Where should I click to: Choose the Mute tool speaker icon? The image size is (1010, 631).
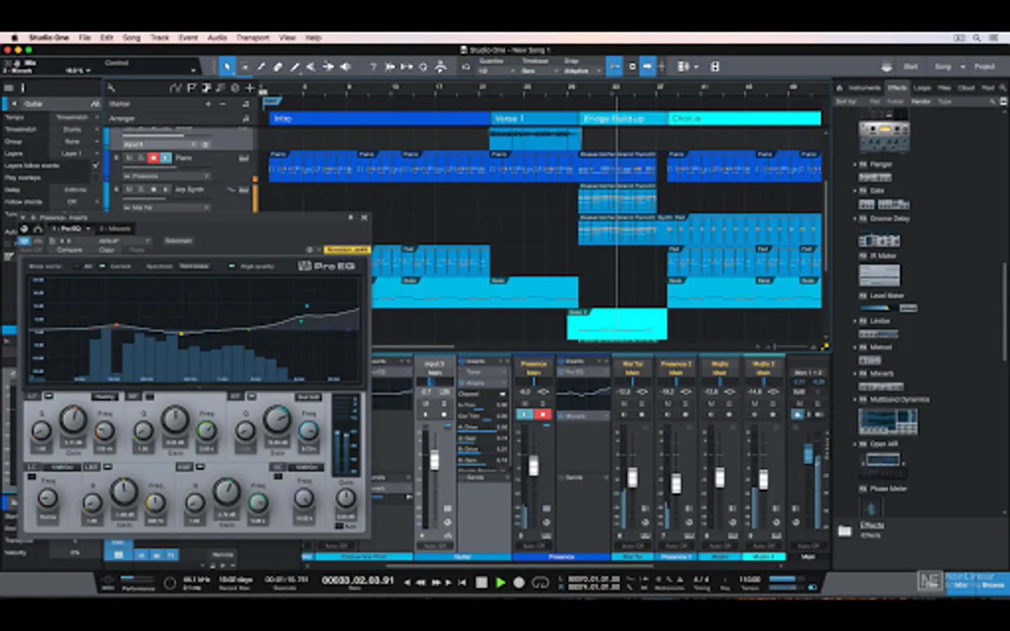[x=346, y=67]
